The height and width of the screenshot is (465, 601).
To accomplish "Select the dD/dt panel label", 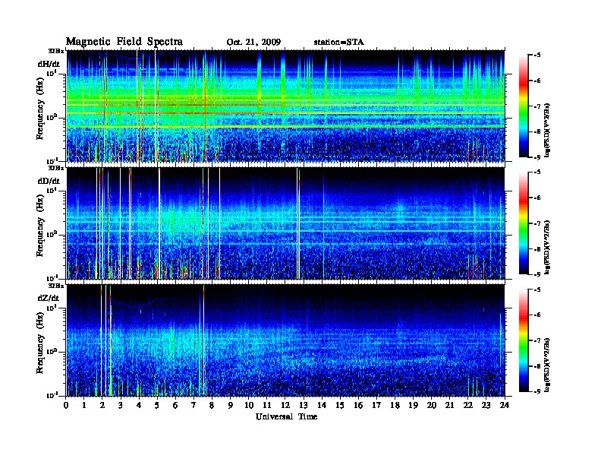I will [49, 181].
